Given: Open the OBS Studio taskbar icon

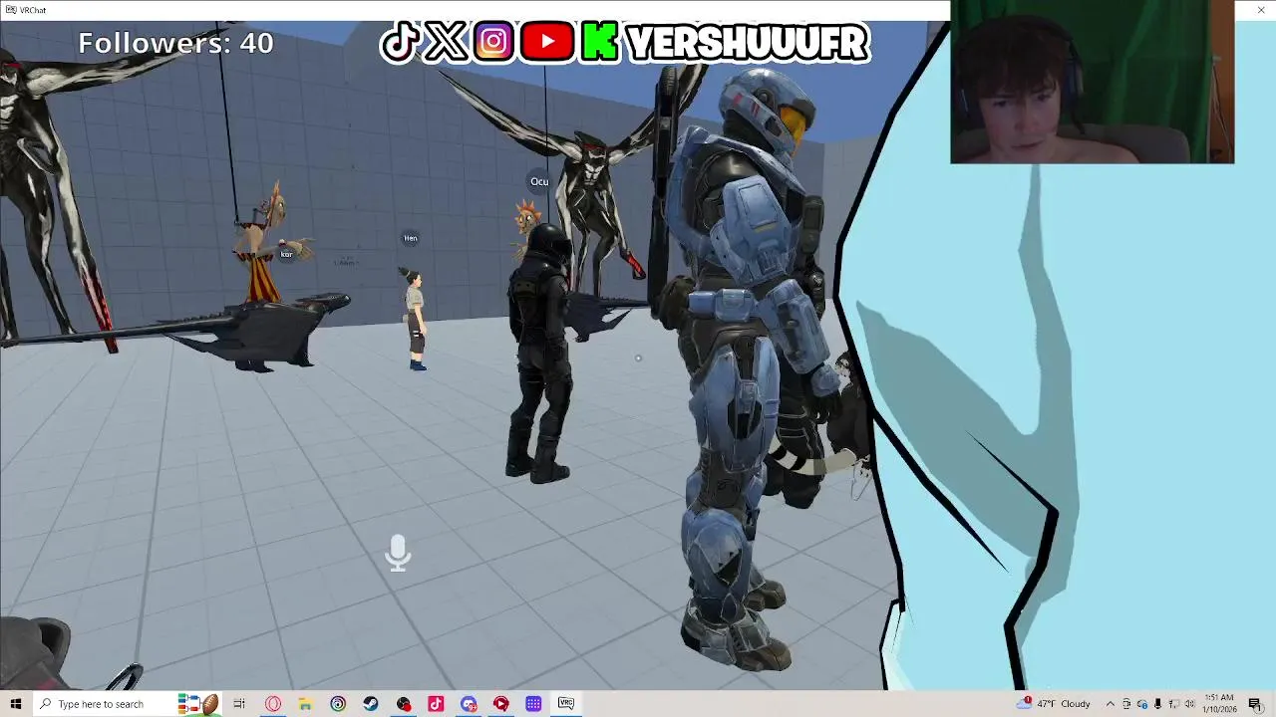Looking at the screenshot, I should [x=403, y=704].
